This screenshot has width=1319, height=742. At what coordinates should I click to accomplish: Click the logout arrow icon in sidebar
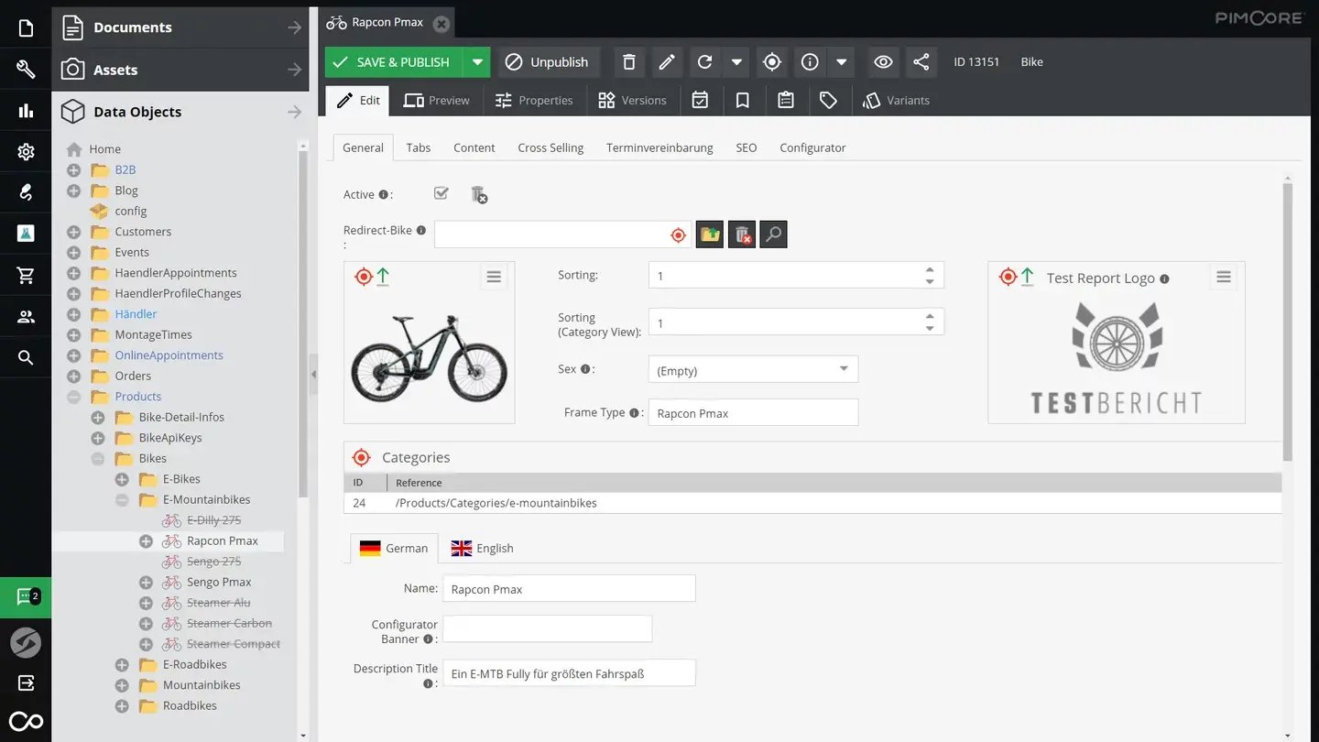coord(26,682)
